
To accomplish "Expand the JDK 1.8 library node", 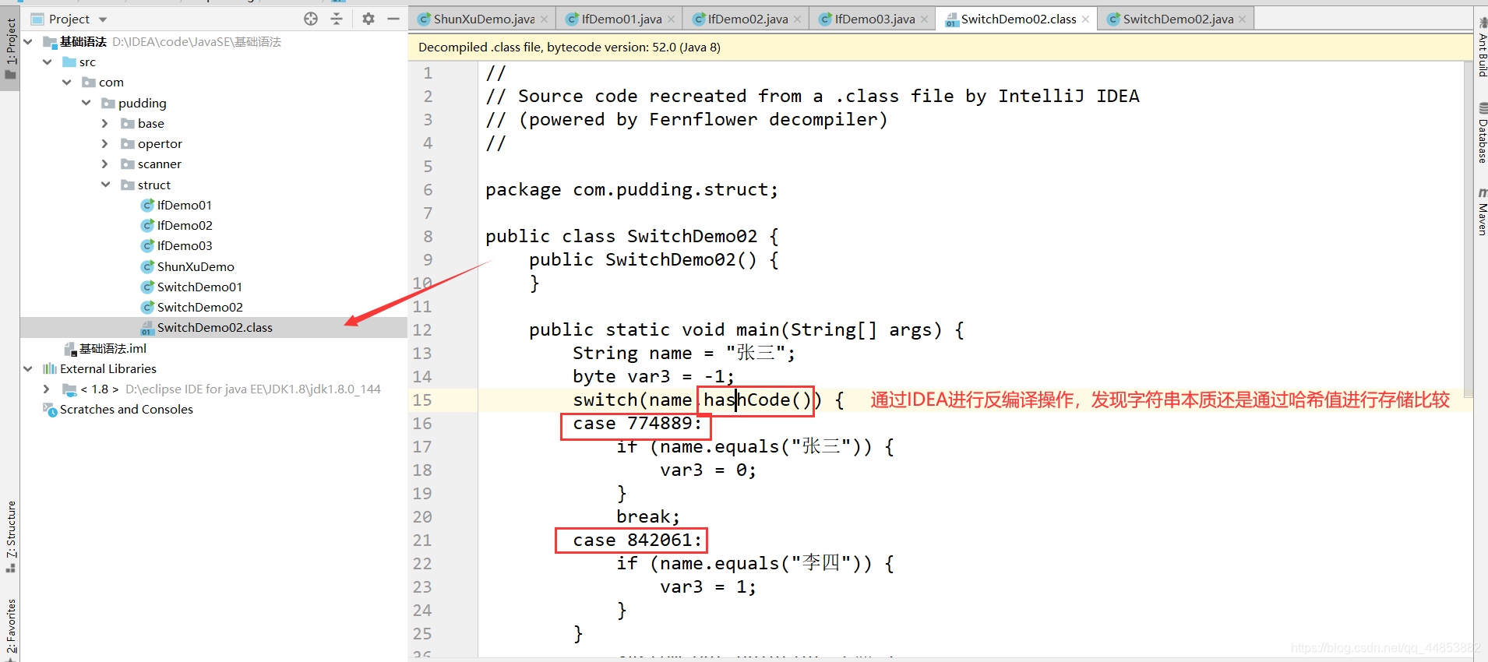I will 47,389.
